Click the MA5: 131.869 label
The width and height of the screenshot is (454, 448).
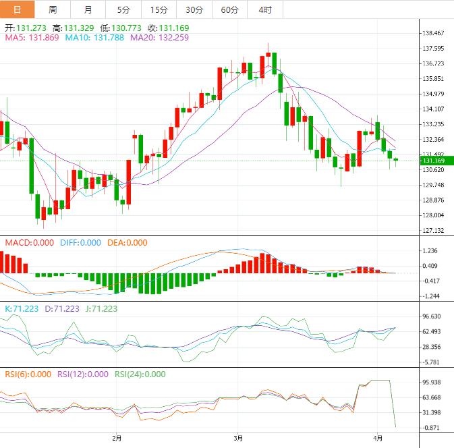click(32, 37)
